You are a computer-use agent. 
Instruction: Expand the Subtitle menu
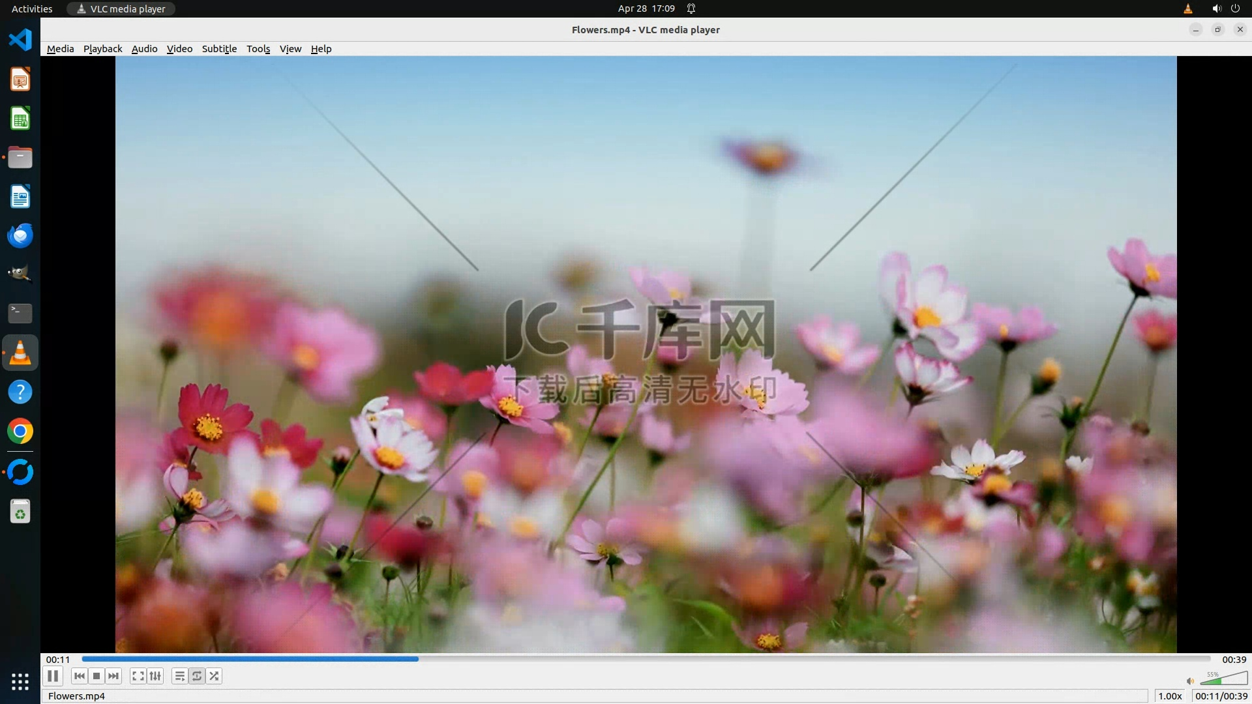click(219, 49)
